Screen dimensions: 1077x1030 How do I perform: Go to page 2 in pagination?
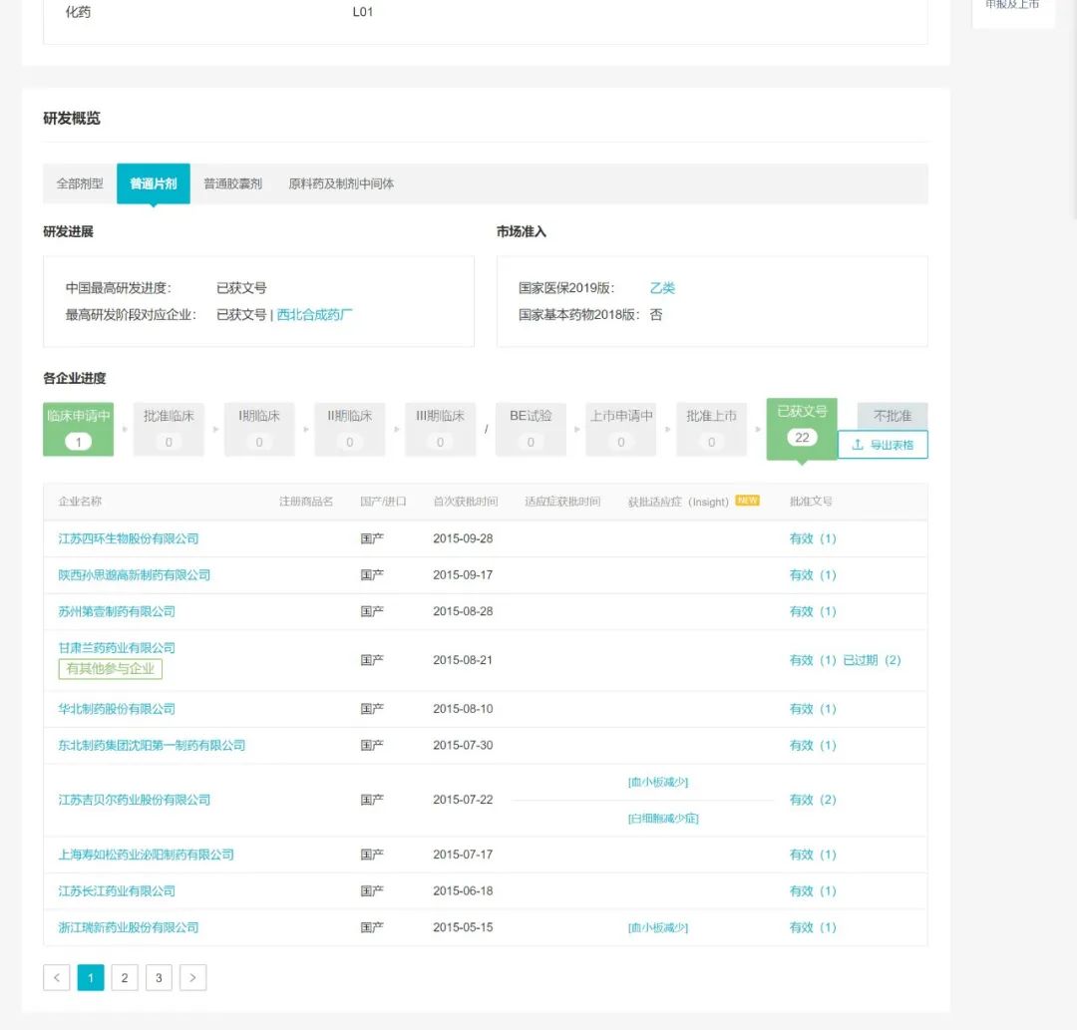(x=125, y=977)
